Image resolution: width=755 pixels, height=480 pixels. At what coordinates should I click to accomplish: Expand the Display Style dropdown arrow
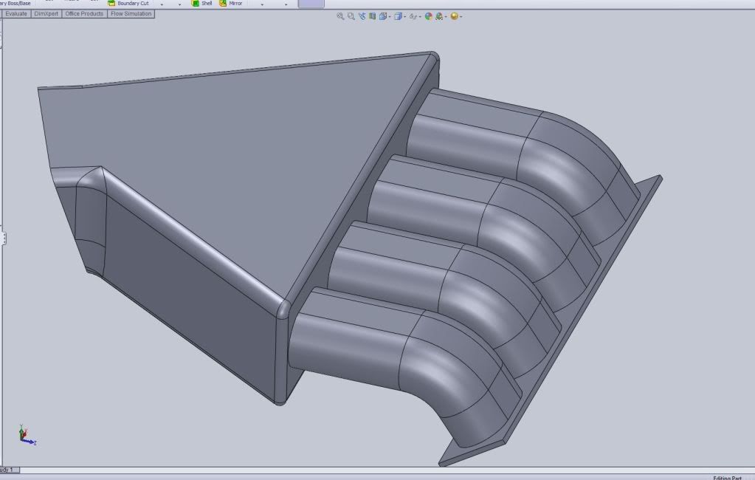405,17
